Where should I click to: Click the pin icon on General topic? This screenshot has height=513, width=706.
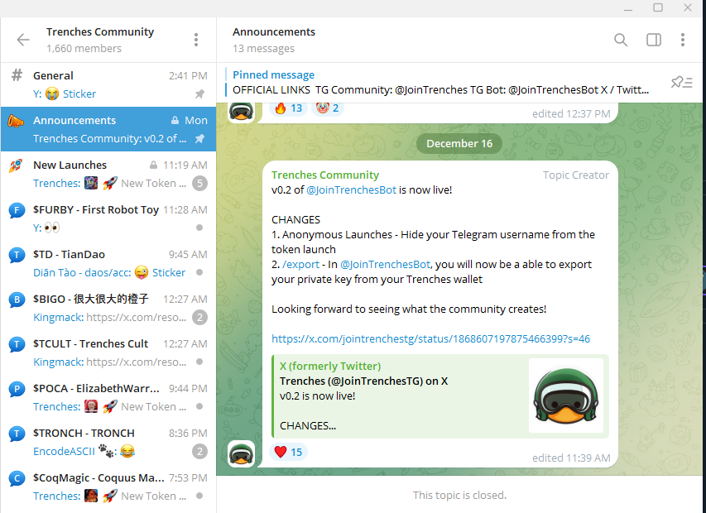click(x=199, y=94)
